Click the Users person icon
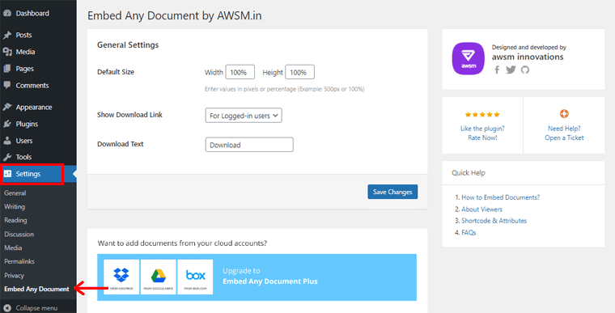The image size is (615, 313). tap(7, 141)
